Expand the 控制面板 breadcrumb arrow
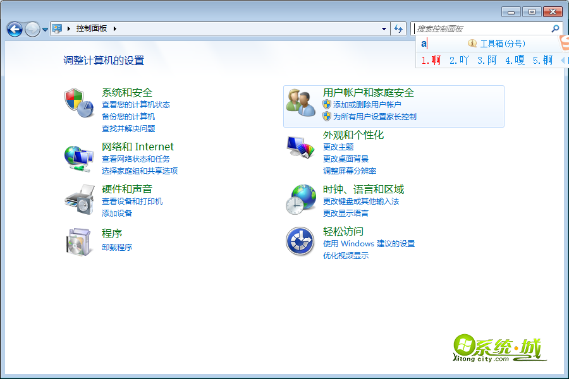 pyautogui.click(x=115, y=28)
